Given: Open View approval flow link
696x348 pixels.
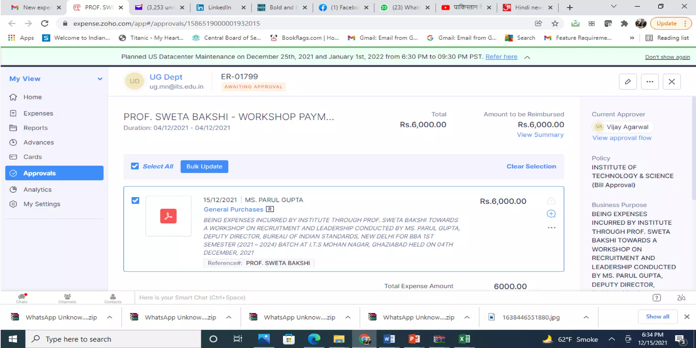Looking at the screenshot, I should point(622,138).
